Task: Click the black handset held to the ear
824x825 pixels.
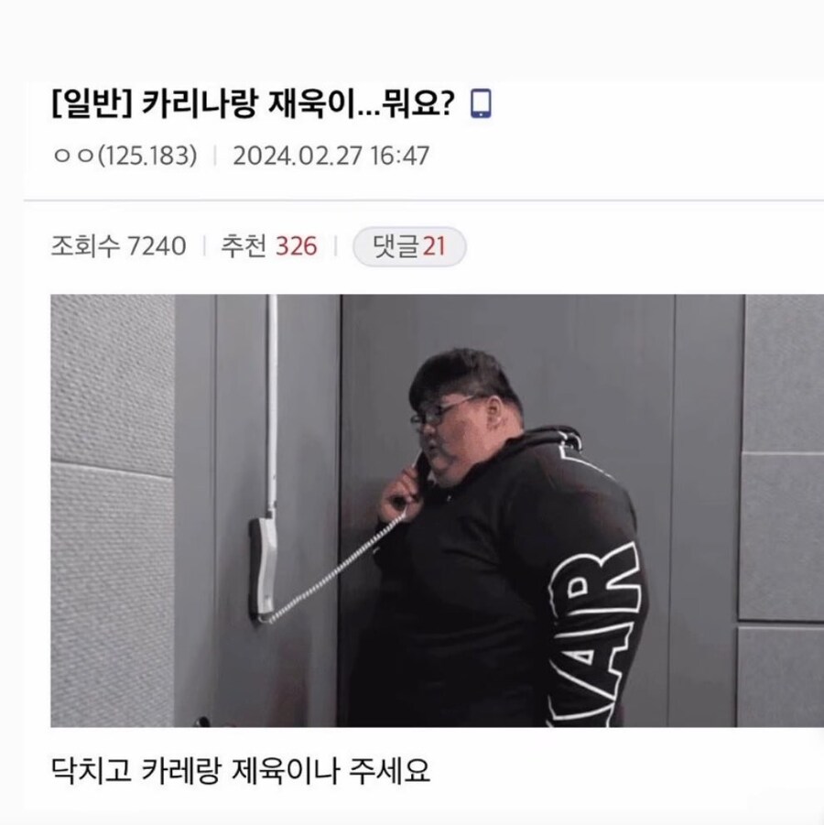Action: pos(420,476)
